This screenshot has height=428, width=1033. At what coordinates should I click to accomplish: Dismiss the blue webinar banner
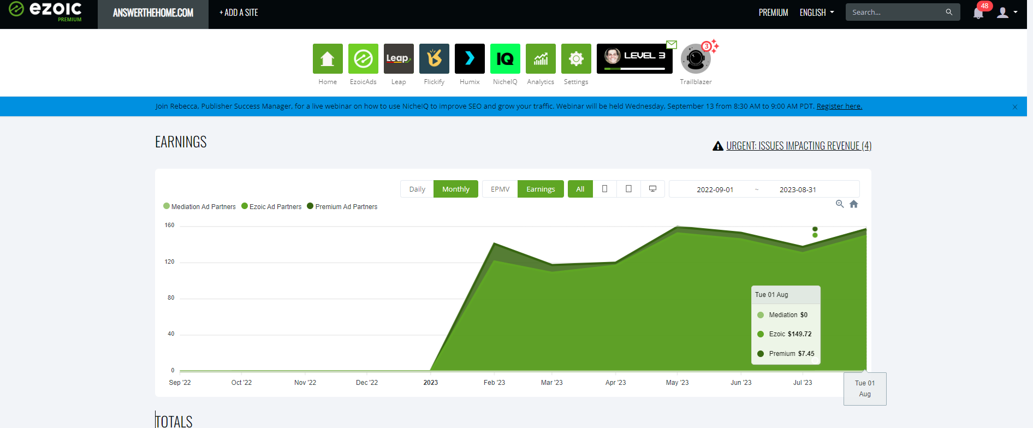click(1015, 107)
